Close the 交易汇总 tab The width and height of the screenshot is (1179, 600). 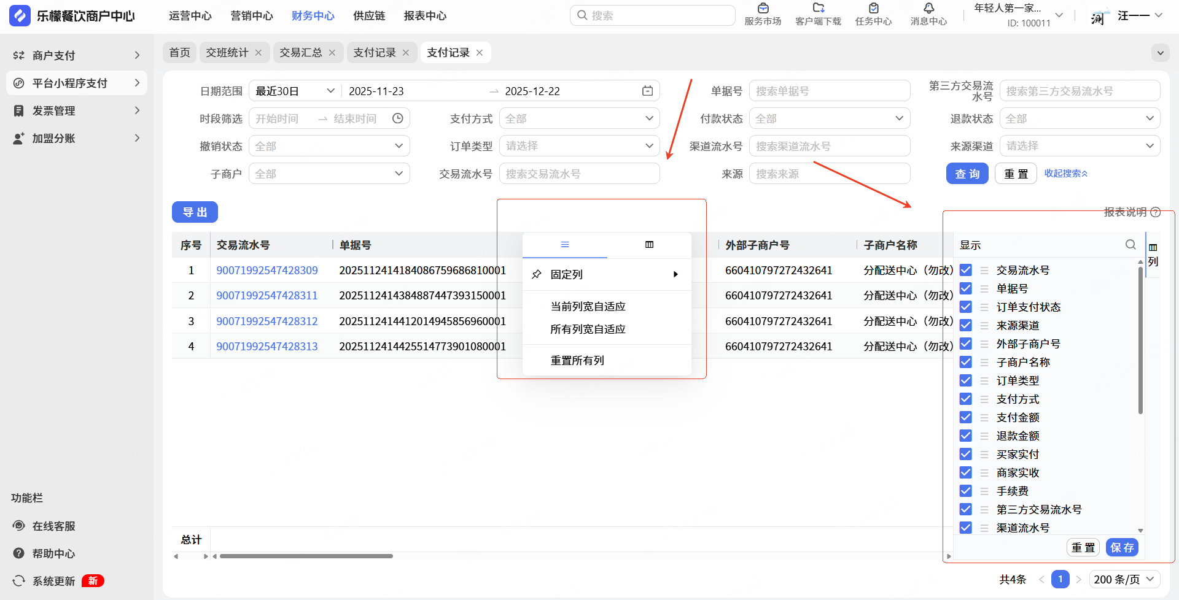coord(332,53)
